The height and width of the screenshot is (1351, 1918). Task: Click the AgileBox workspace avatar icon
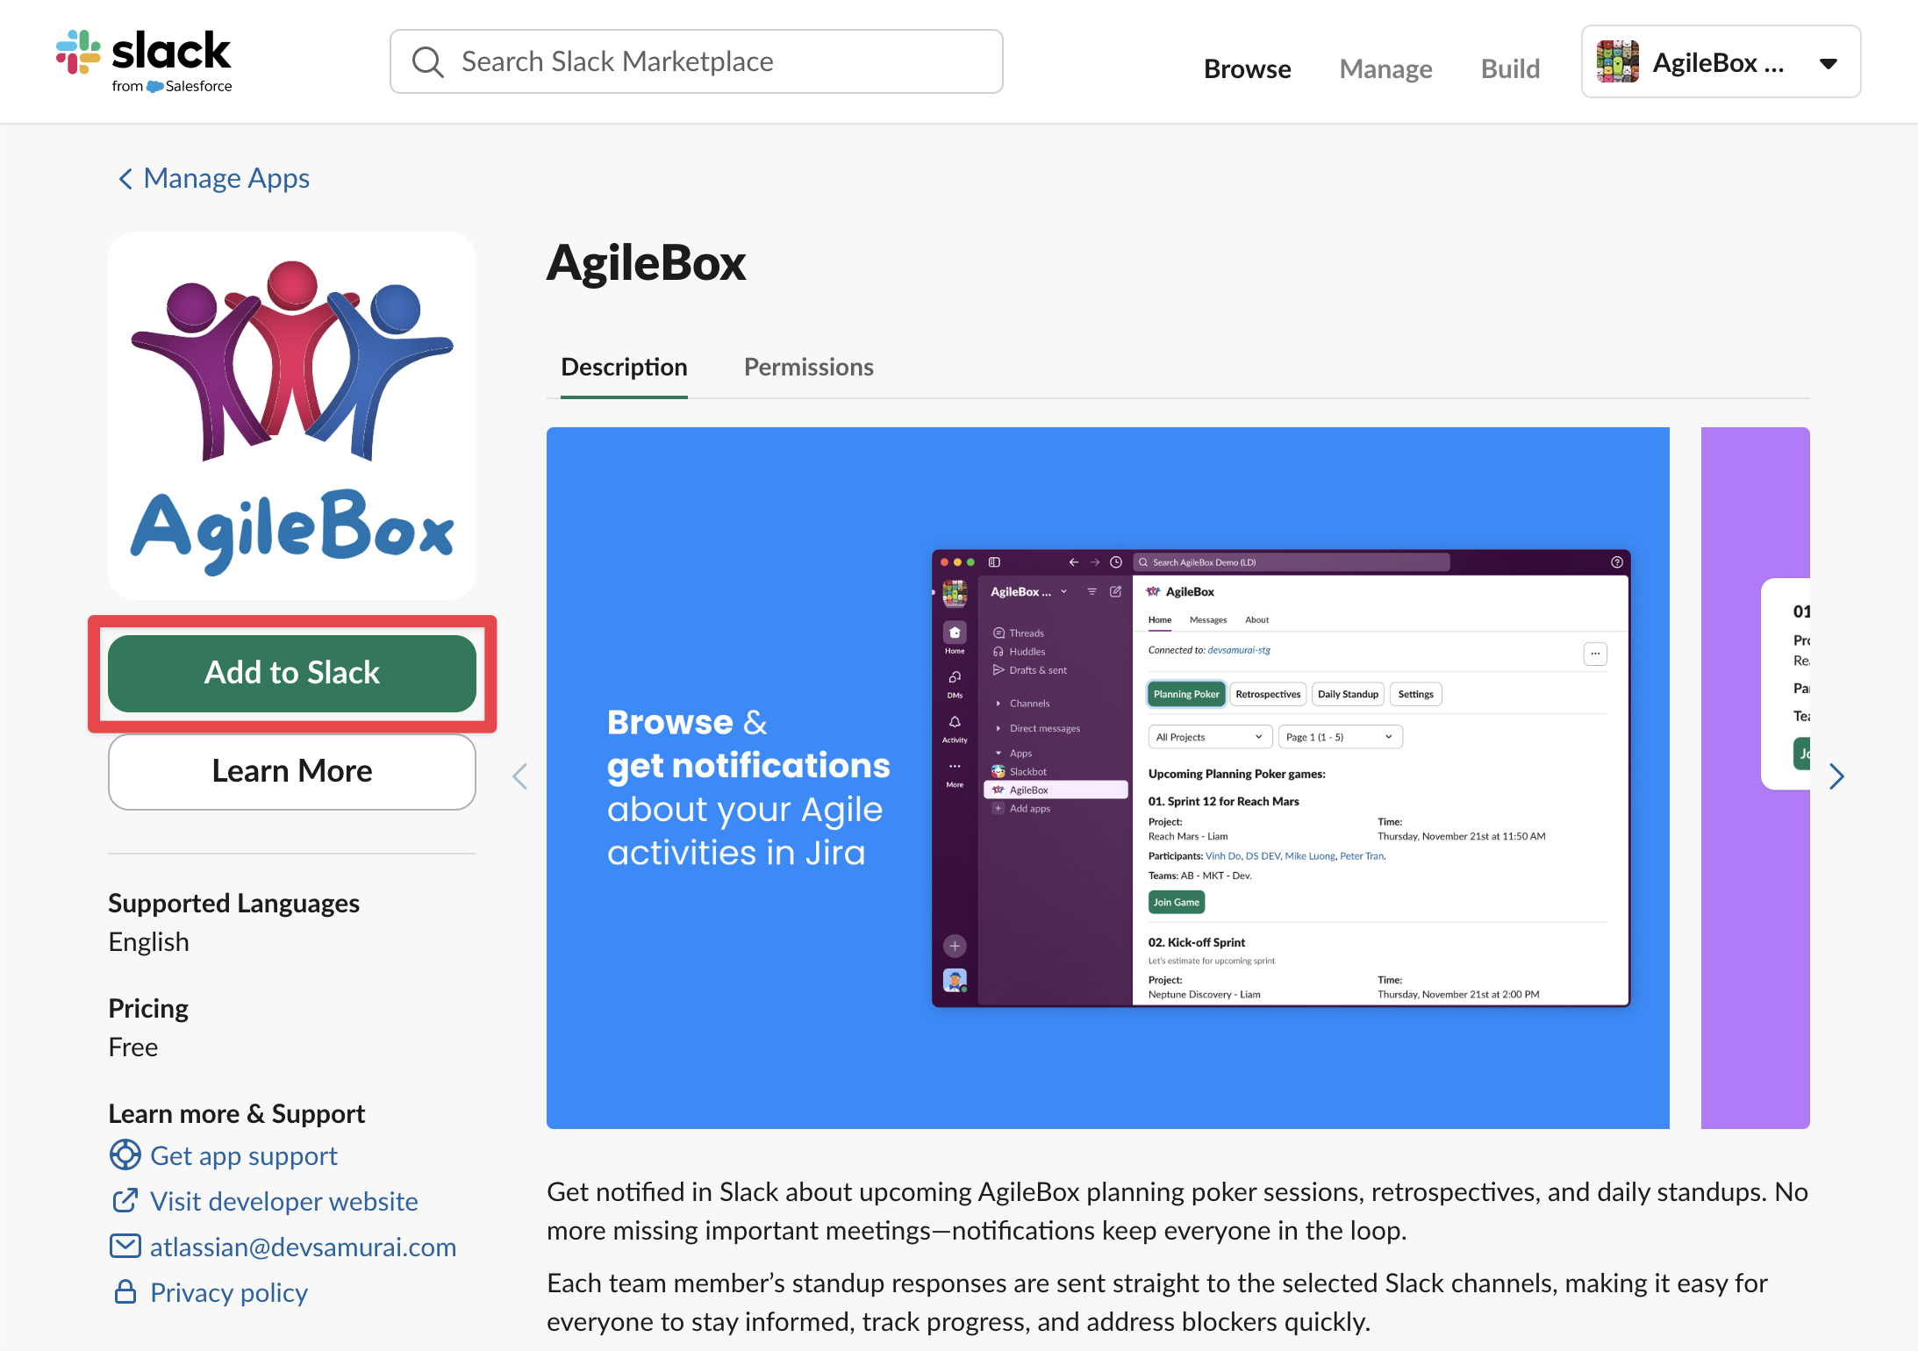coord(1617,62)
